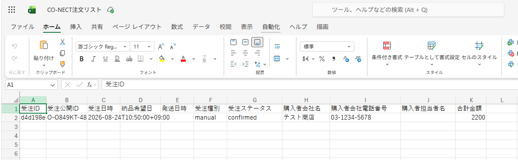Open the Name Box A1 dropdown
This screenshot has width=518, height=160.
(53, 85)
